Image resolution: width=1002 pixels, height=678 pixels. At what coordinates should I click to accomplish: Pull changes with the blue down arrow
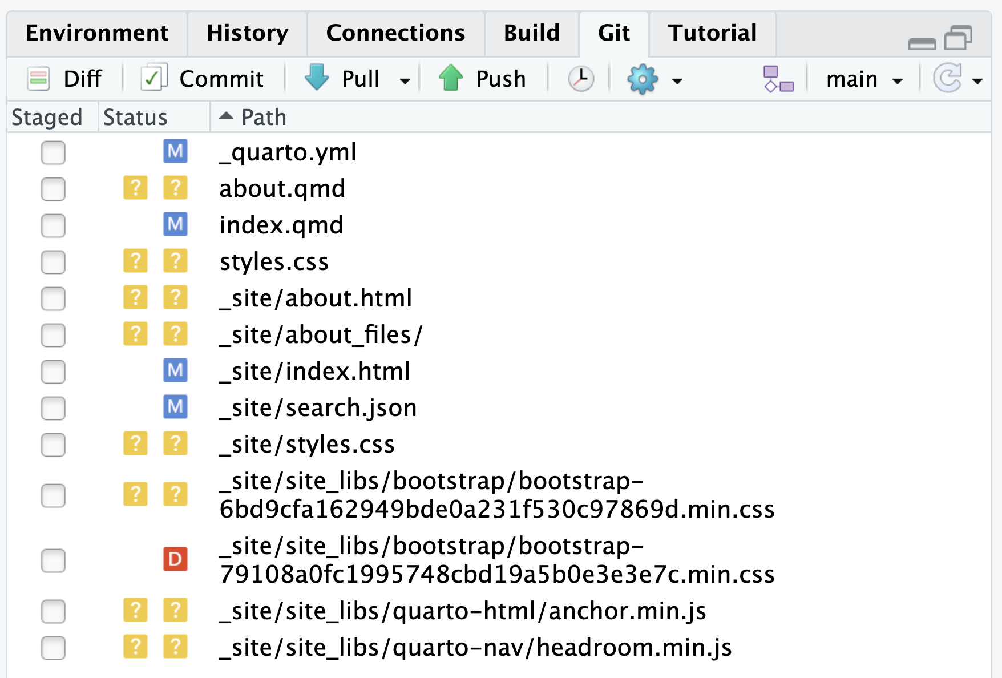click(317, 78)
